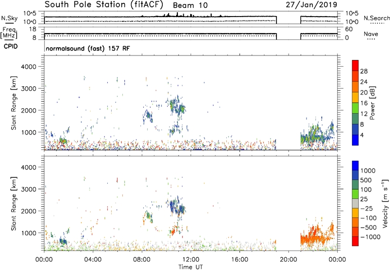This screenshot has width=390, height=270.
Task: Click the '4000' tick on power panel axis
Action: coord(29,67)
